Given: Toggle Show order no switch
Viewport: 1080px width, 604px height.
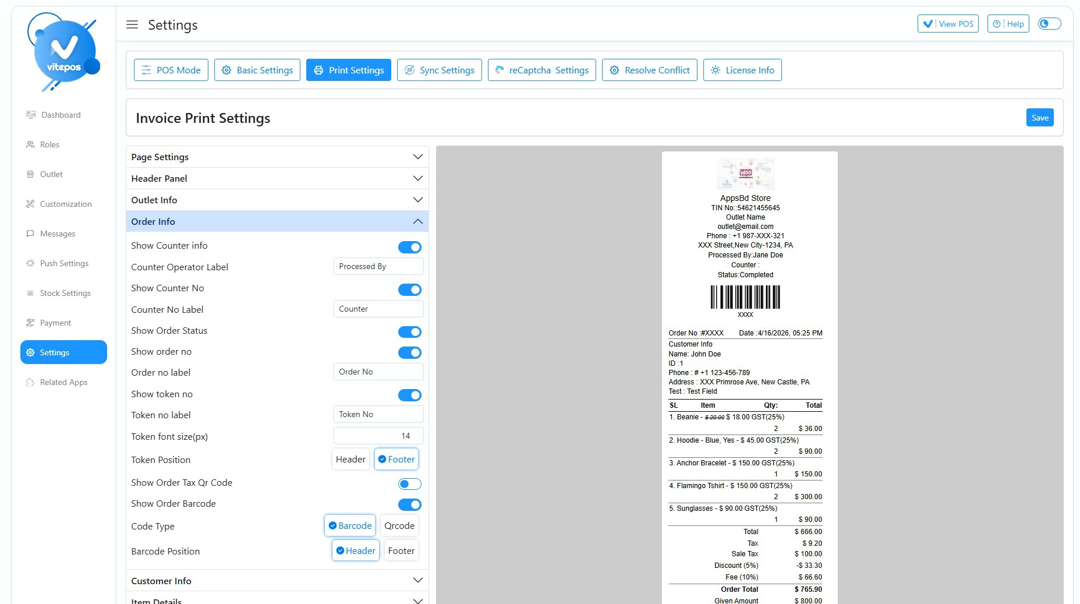Looking at the screenshot, I should click(x=410, y=352).
